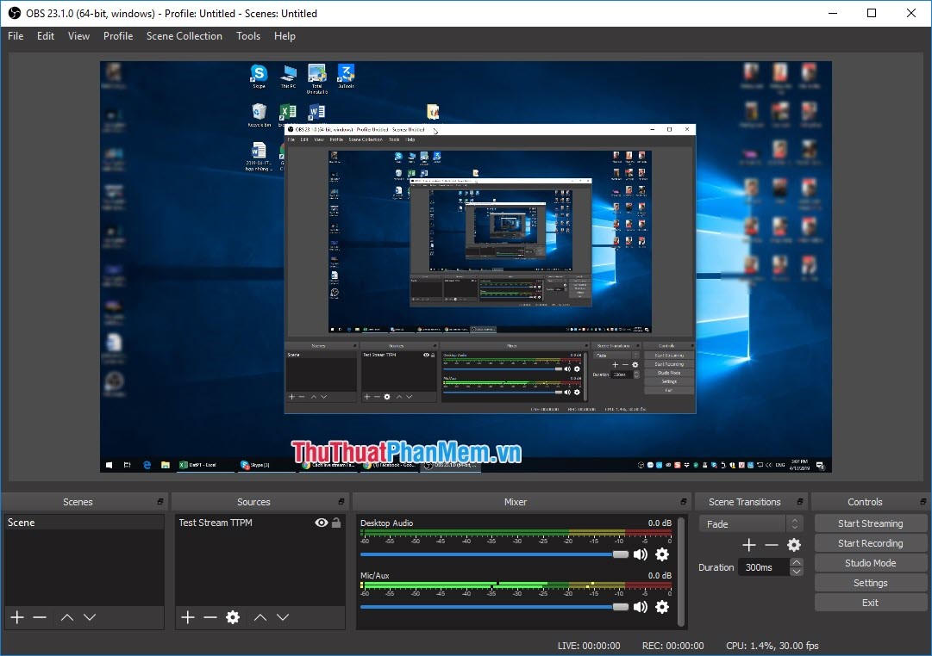Open the transition properties gear

point(794,544)
